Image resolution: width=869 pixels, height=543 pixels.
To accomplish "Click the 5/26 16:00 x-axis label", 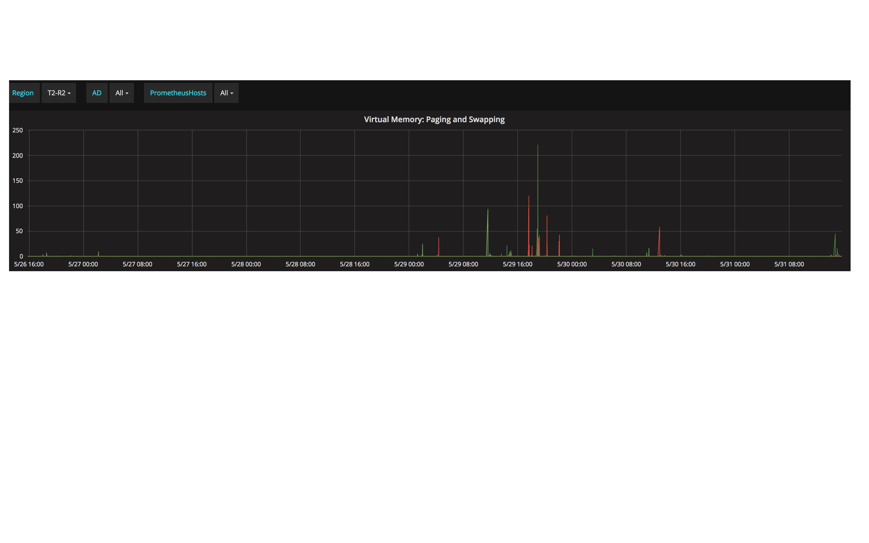I will (x=29, y=264).
